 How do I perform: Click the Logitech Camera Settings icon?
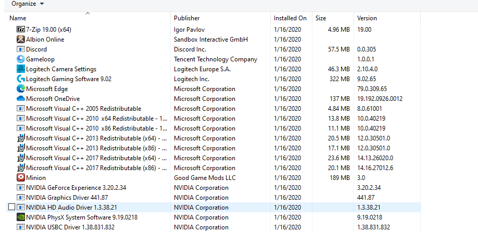[20, 69]
